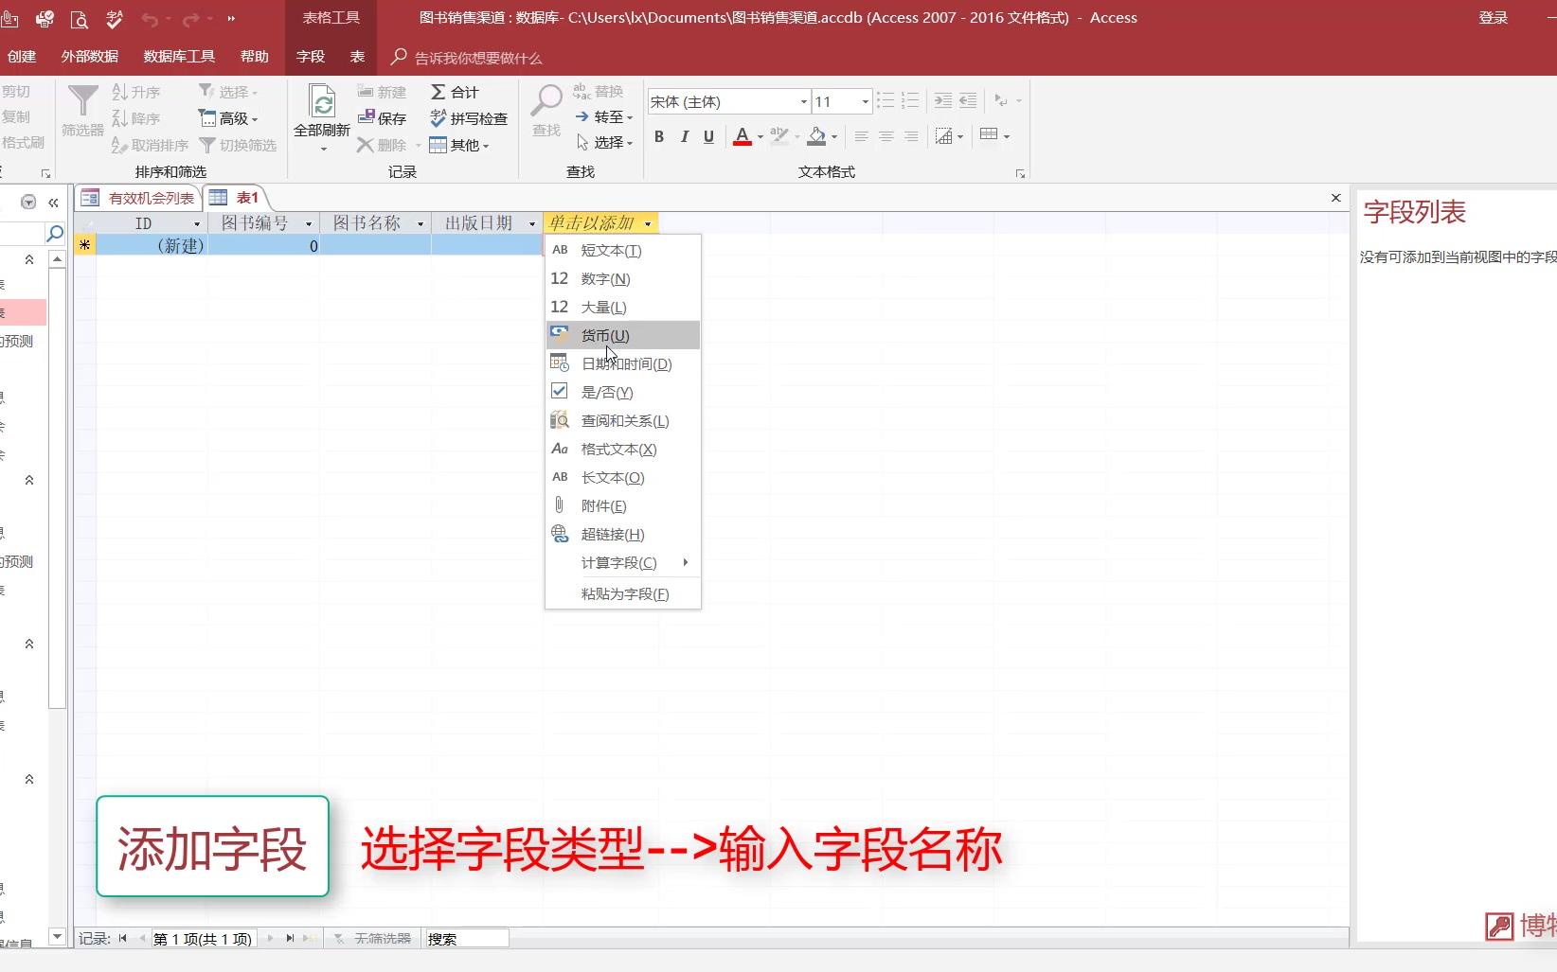Align text left in the ribbon

point(861,136)
